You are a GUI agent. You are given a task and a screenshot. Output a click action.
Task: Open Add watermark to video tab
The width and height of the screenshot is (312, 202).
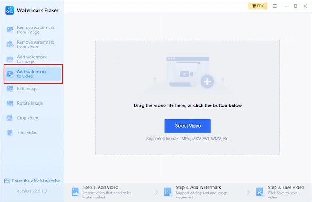click(x=33, y=74)
